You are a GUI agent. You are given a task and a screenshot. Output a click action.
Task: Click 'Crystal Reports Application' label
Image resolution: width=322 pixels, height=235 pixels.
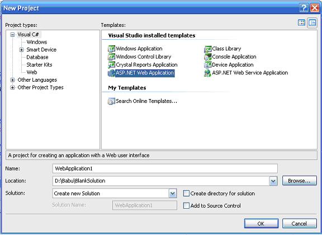pyautogui.click(x=146, y=65)
